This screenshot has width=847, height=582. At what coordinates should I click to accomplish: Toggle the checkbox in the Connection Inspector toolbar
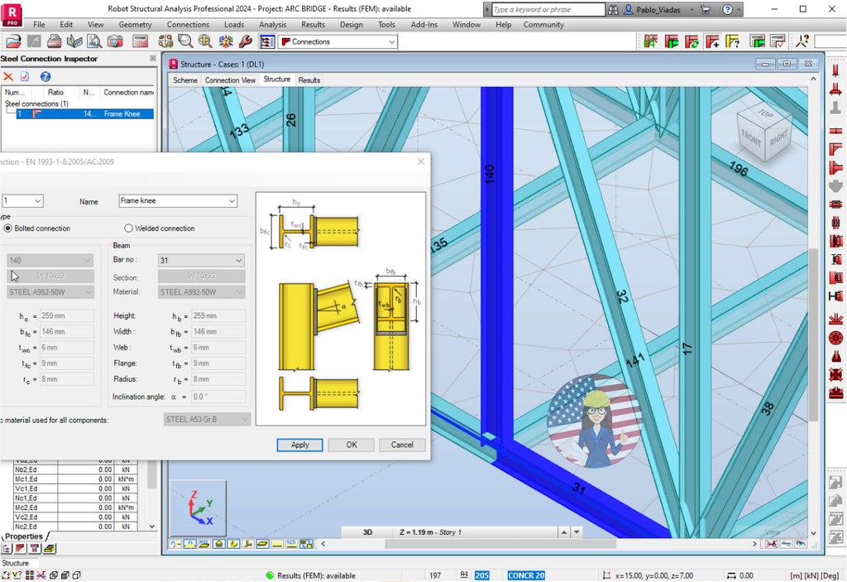click(24, 76)
